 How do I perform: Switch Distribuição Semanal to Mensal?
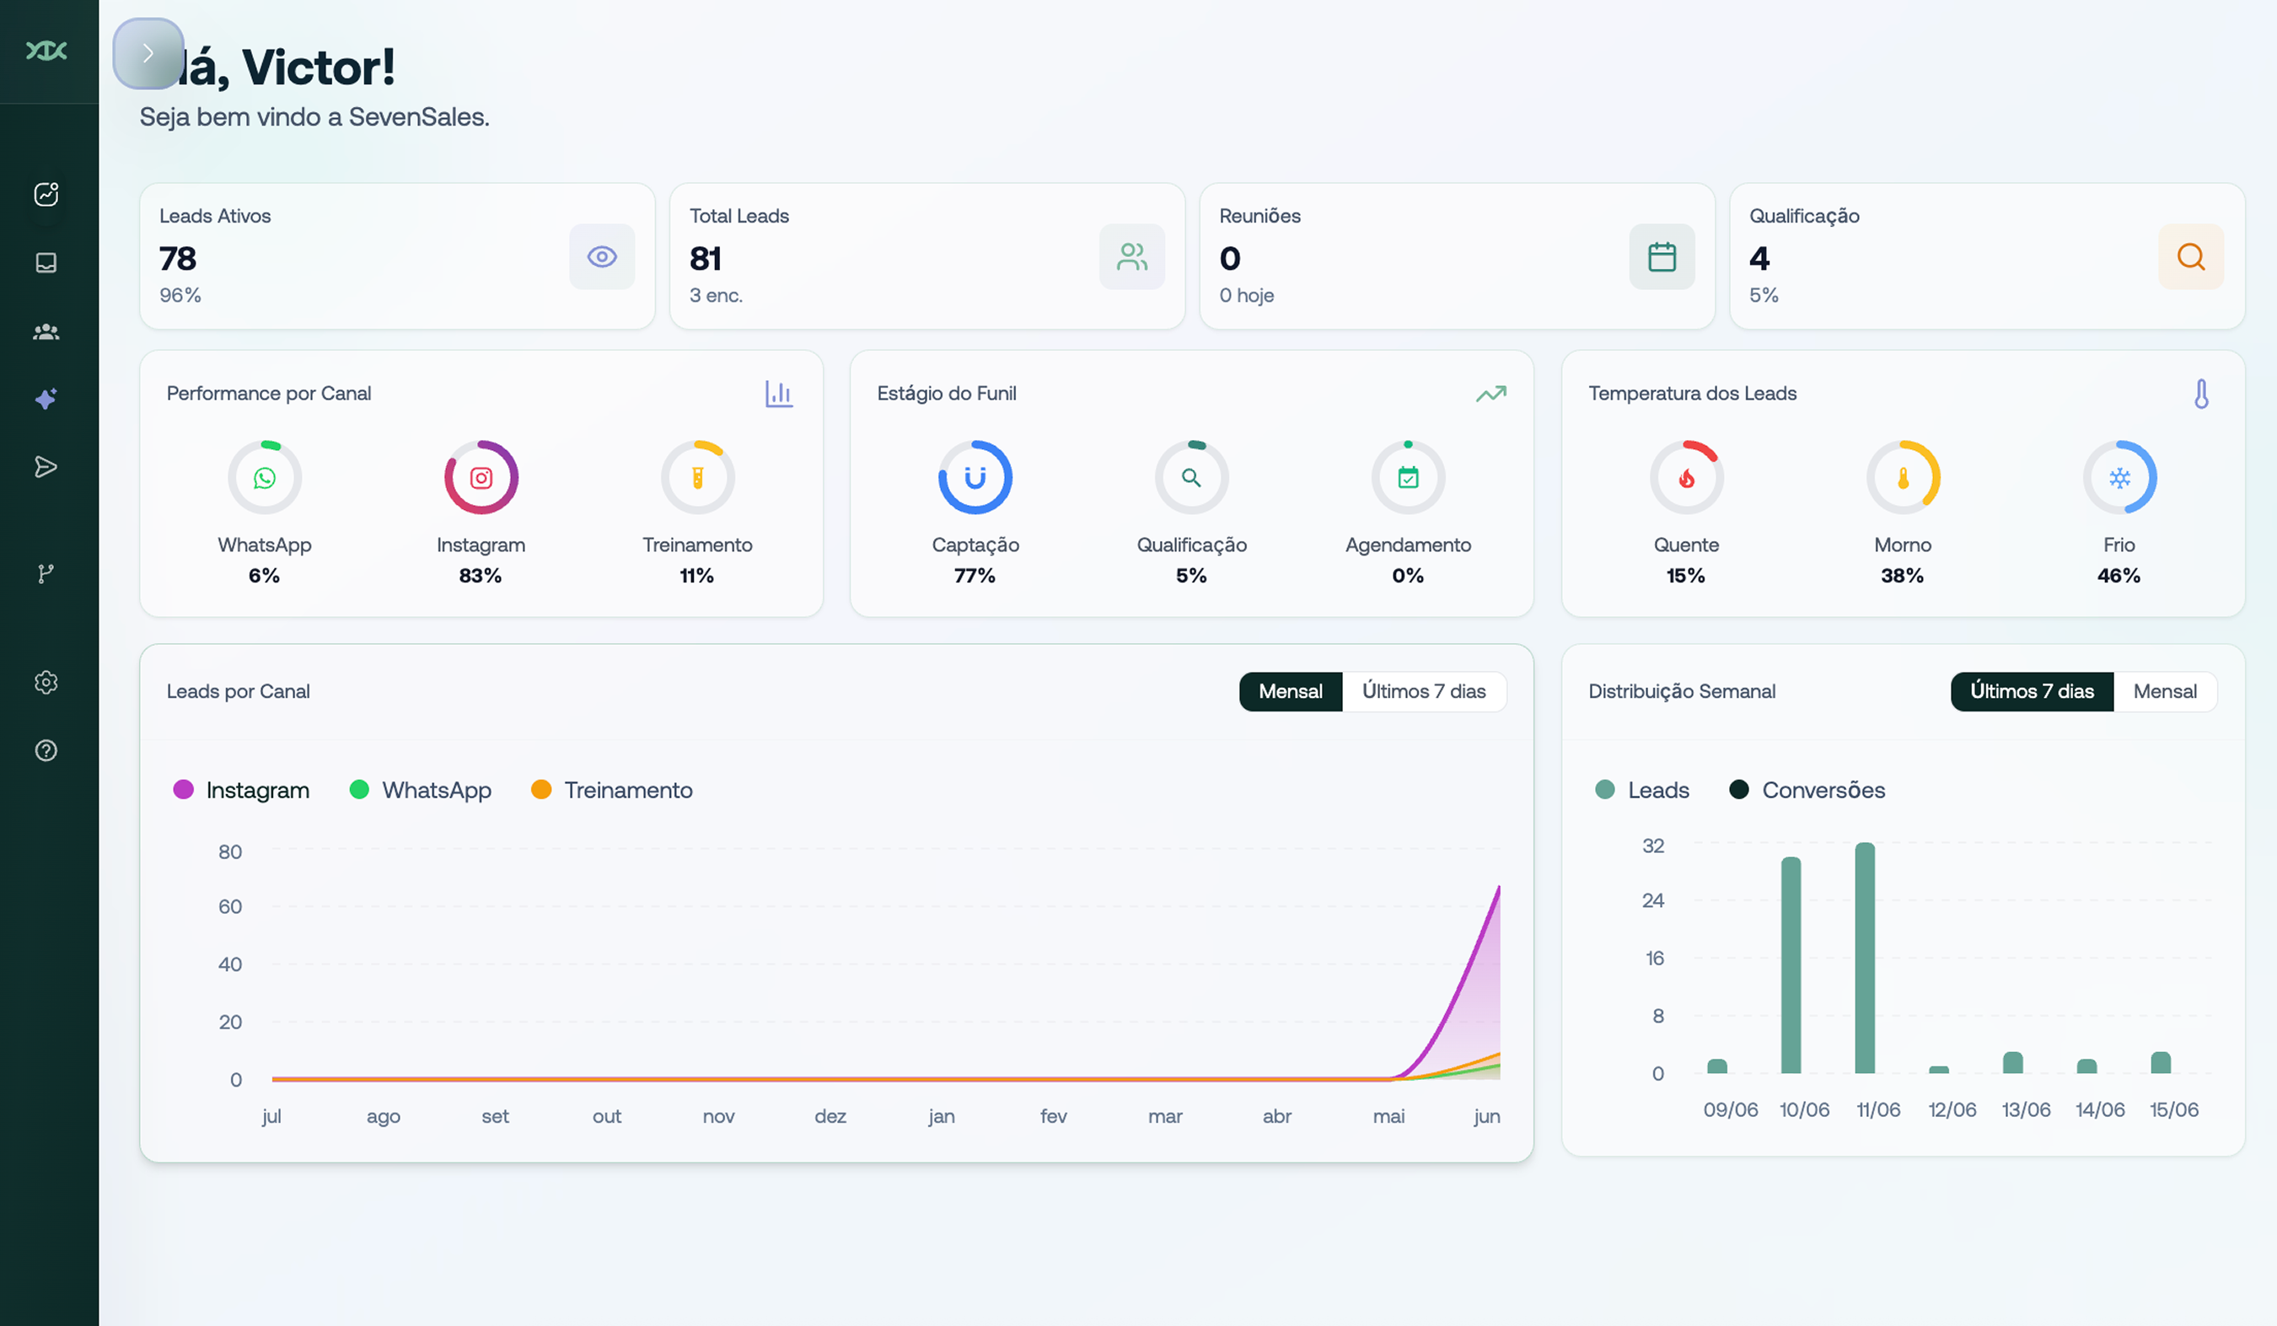(2164, 691)
